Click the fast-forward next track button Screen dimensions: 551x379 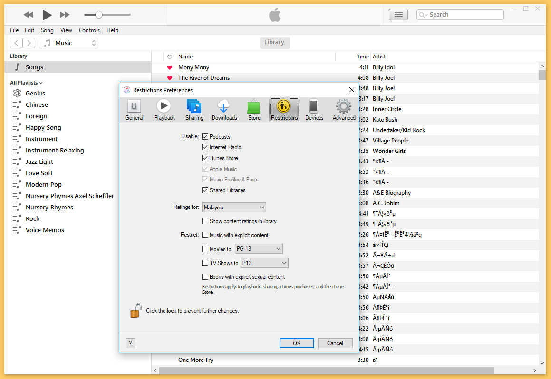coord(65,15)
